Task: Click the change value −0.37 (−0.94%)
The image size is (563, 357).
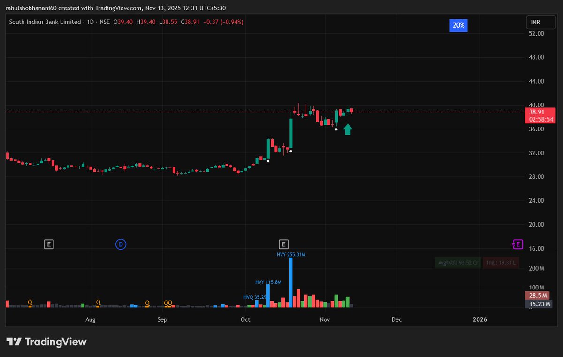Action: tap(223, 22)
